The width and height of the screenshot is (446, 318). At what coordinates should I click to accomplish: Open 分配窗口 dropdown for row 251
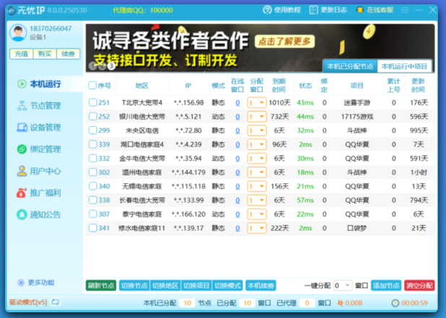tap(257, 102)
